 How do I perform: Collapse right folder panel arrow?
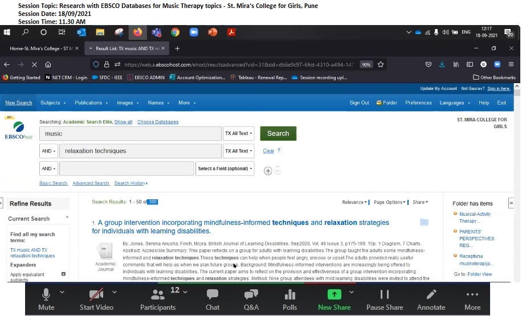pos(511,203)
